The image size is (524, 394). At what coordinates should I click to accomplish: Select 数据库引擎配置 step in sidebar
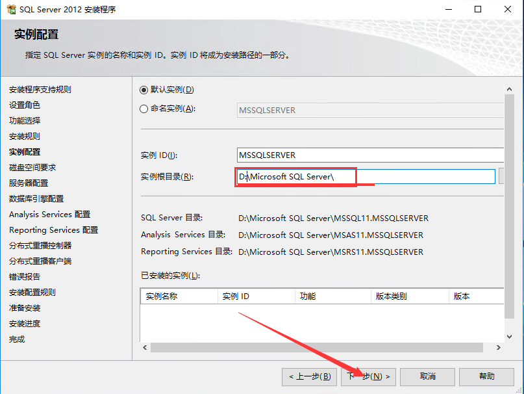pyautogui.click(x=36, y=199)
